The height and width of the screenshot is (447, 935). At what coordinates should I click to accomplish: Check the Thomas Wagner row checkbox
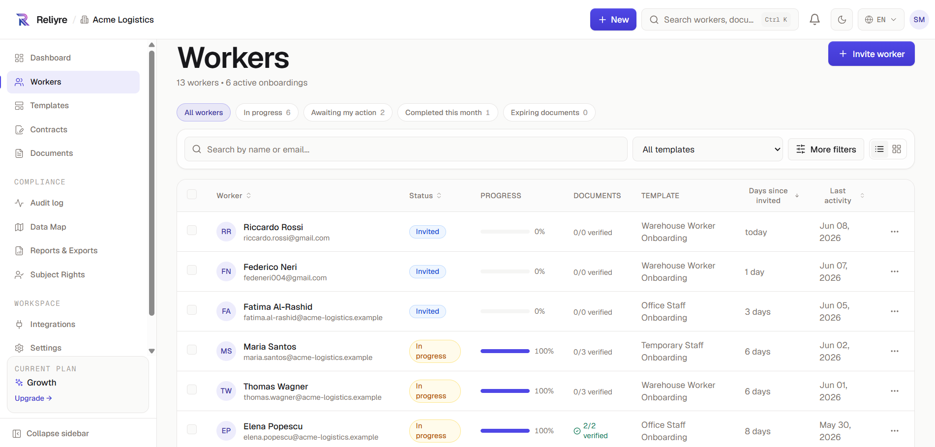coord(192,389)
